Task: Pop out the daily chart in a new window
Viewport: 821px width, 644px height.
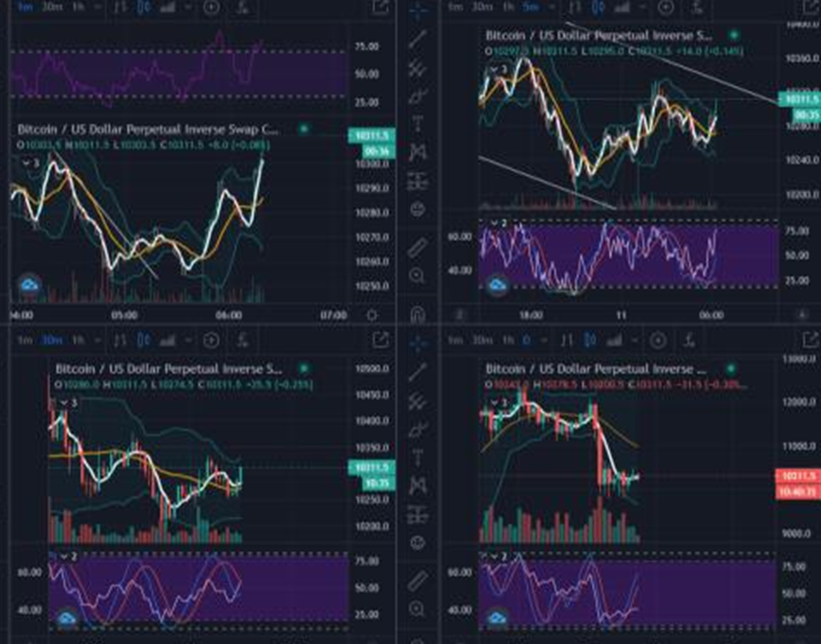Action: pos(812,339)
